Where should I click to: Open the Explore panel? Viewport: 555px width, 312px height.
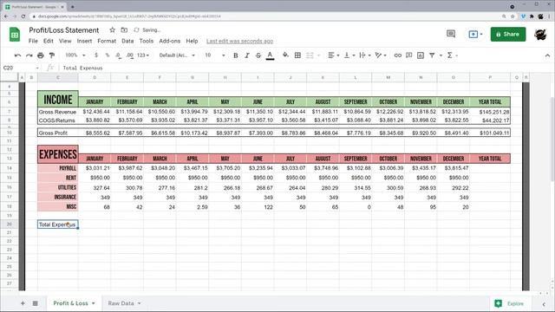tap(509, 303)
